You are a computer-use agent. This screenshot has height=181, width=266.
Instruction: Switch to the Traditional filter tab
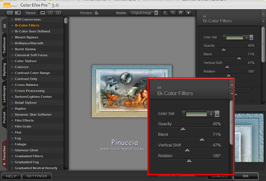pos(4,45)
